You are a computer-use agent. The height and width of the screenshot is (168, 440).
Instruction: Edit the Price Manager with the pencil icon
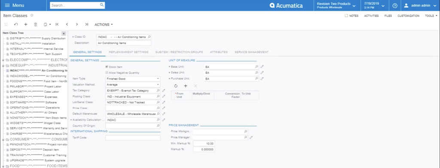251,137
